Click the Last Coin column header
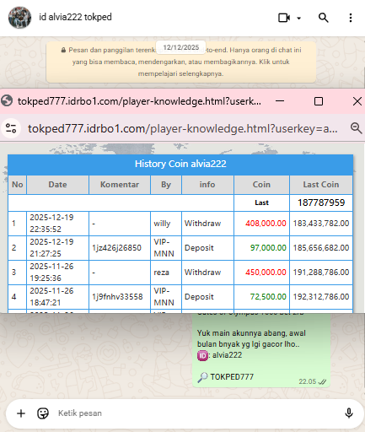 321,185
